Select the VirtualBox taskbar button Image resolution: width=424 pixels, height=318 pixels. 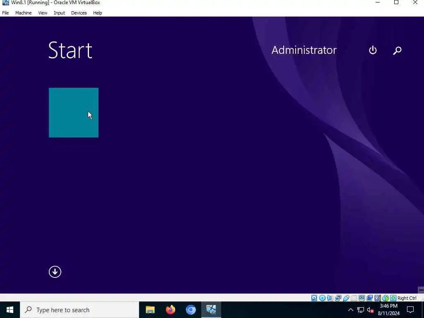click(211, 310)
